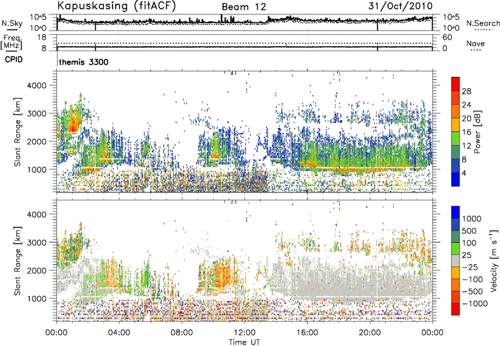Click the Nave legend label

tap(476, 44)
